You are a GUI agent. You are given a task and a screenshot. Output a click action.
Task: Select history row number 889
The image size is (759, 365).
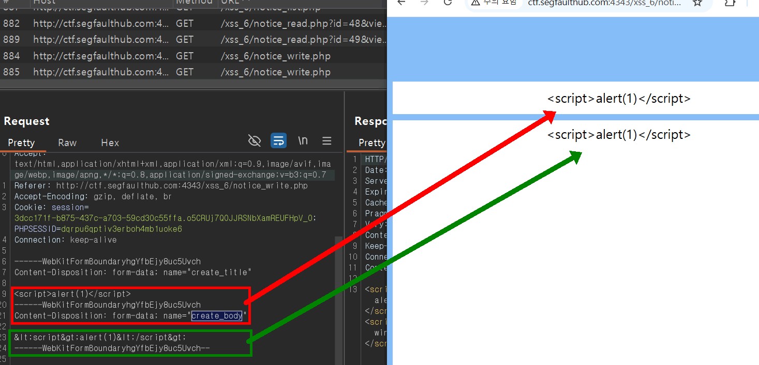194,39
